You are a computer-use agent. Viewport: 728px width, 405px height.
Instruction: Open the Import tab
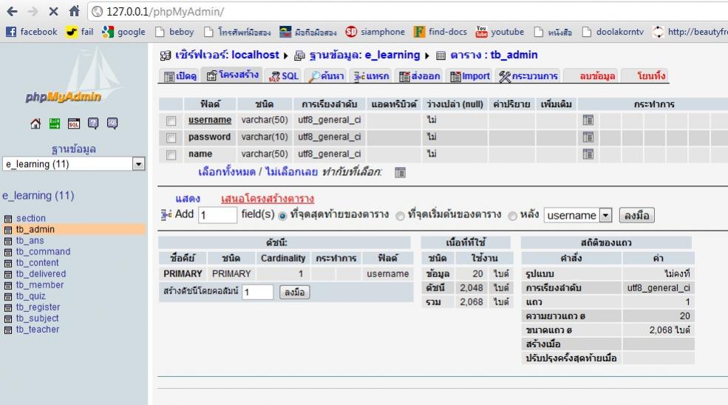point(470,75)
